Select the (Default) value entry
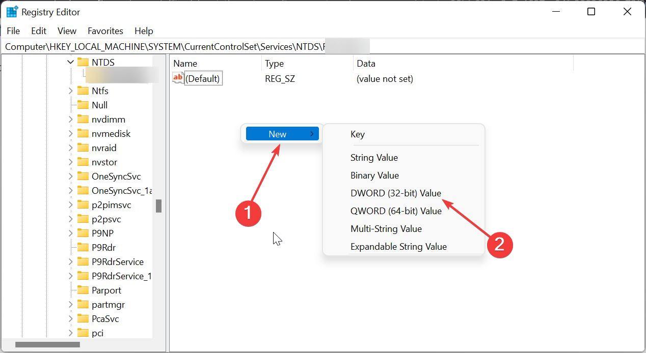 point(202,79)
